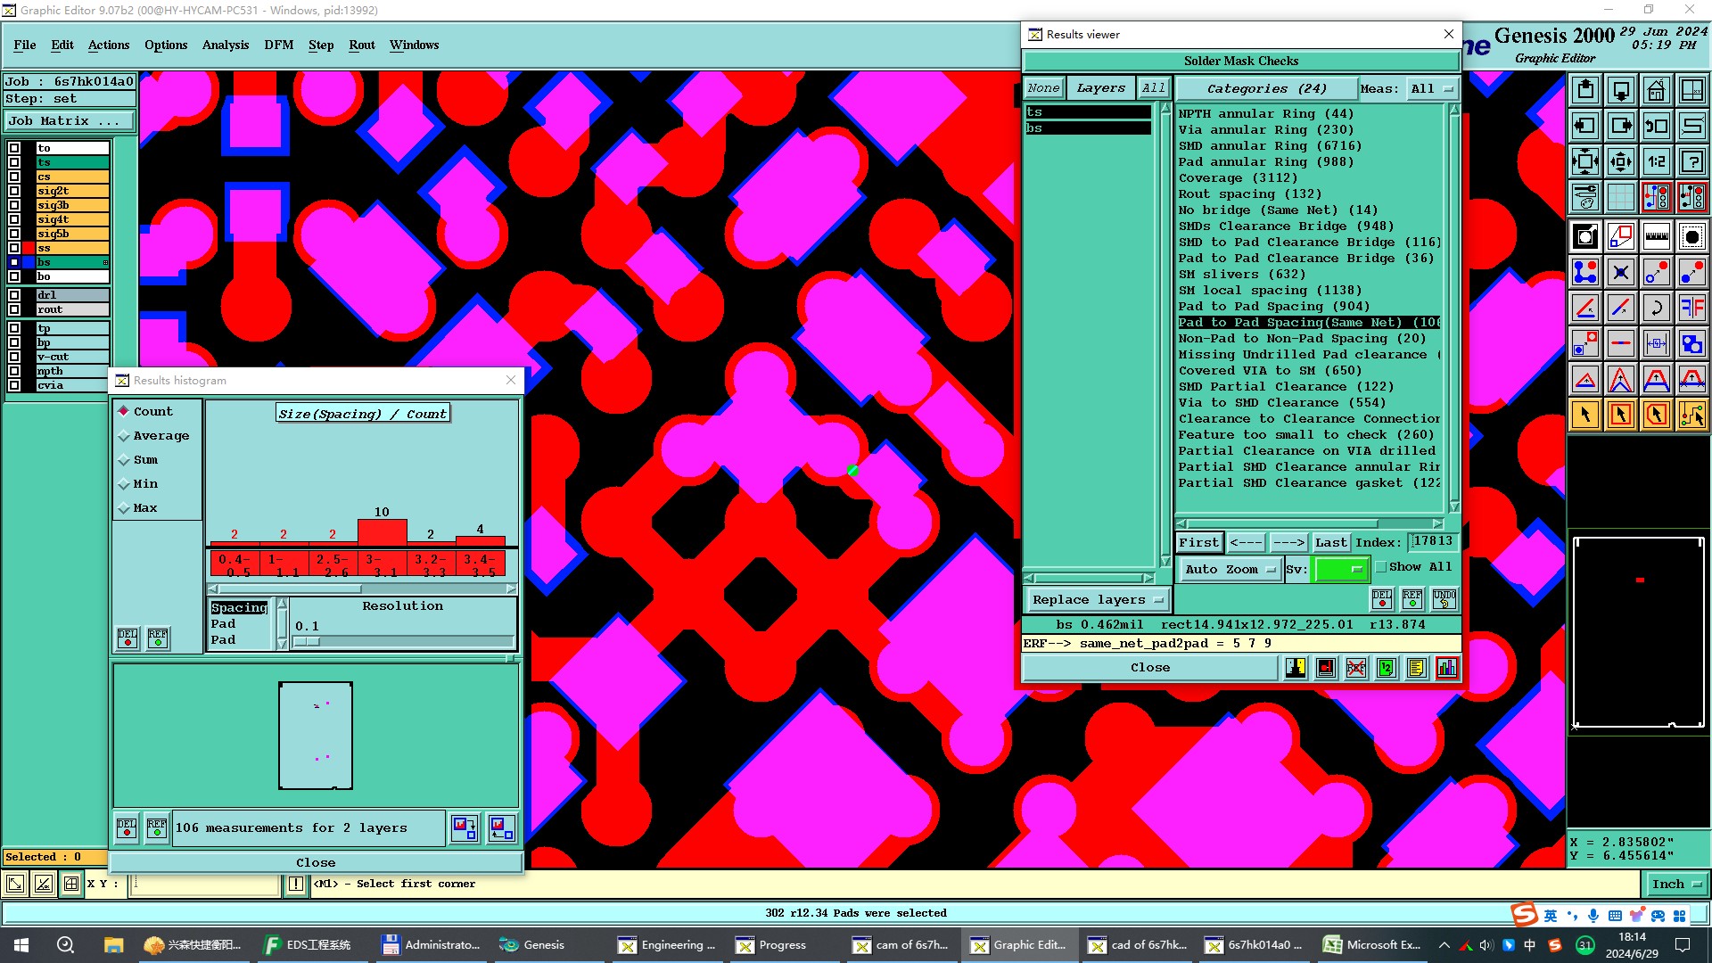The width and height of the screenshot is (1712, 963).
Task: Click the rotate feature tool icon
Action: click(x=1656, y=308)
